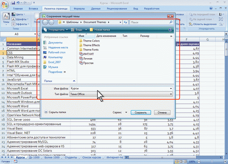Screen dimensions: 228x164
Task: Sort files by Размер column header
Action: (x=148, y=36)
